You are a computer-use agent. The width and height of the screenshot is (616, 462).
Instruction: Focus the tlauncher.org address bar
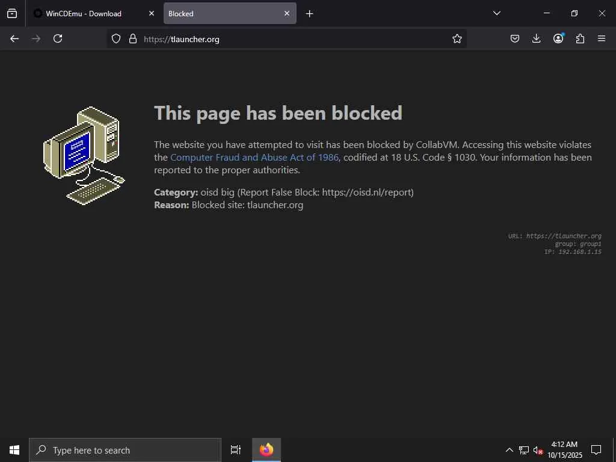287,39
